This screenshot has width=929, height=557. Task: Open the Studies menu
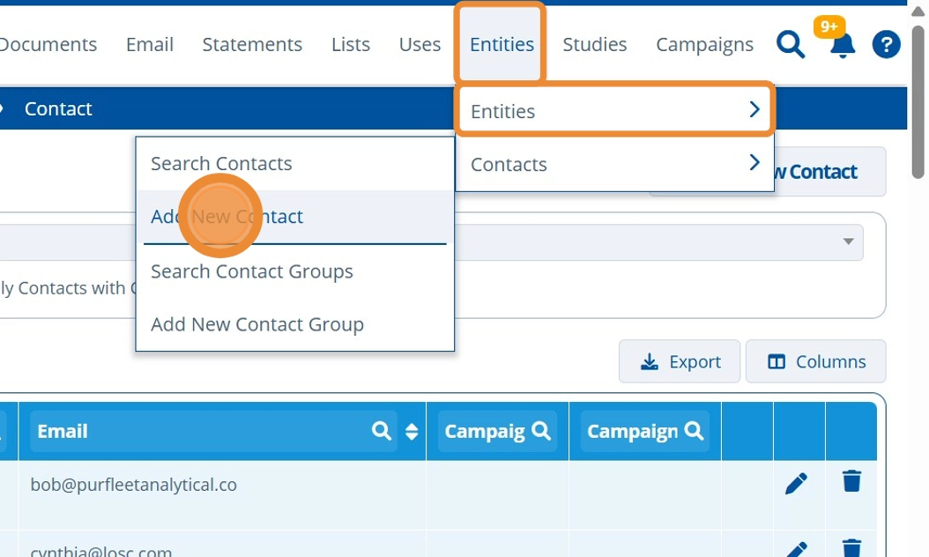[x=595, y=44]
